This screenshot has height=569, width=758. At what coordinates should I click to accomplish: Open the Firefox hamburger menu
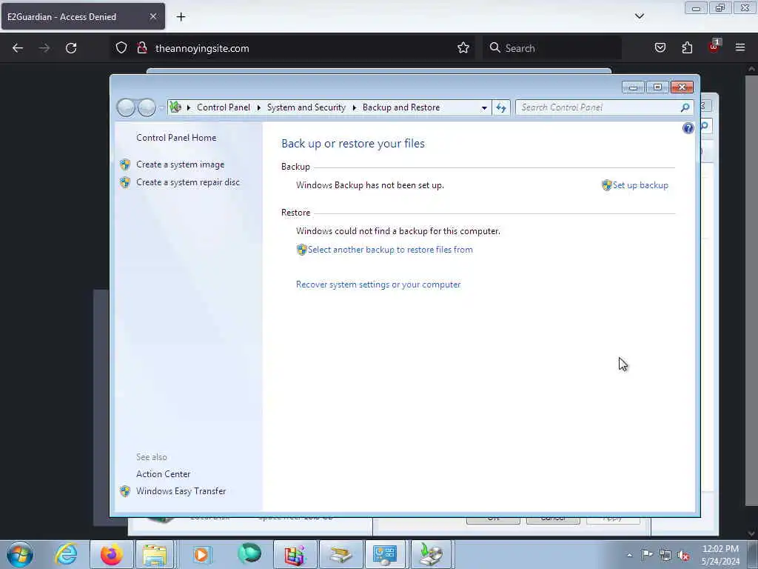click(740, 47)
